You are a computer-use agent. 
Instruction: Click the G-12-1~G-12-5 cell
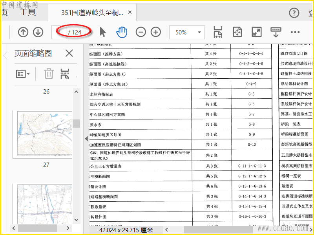(x=252, y=176)
